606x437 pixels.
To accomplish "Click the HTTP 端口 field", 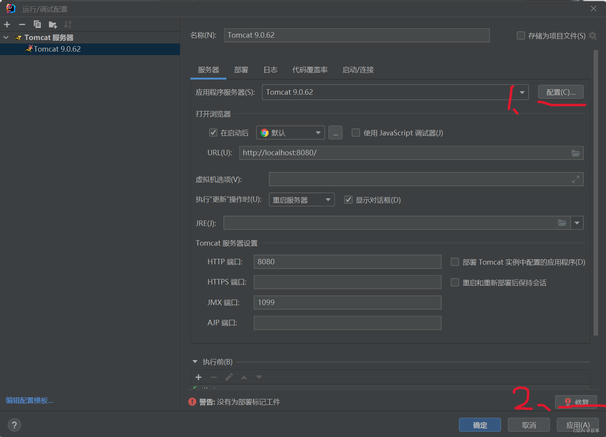I will [348, 262].
